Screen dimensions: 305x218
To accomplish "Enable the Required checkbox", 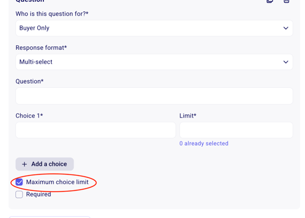I will pyautogui.click(x=19, y=194).
